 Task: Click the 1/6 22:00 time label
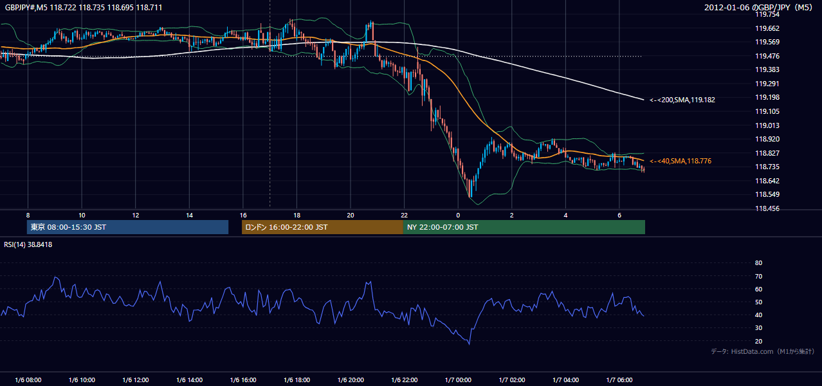tap(404, 380)
